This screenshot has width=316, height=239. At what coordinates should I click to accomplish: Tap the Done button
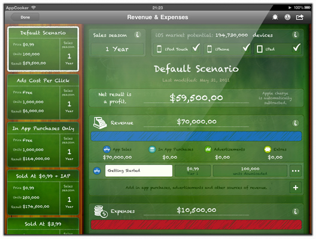(25, 17)
